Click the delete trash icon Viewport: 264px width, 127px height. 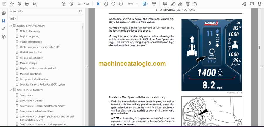188,4
